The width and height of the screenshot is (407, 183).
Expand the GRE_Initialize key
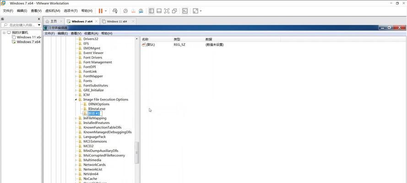pyautogui.click(x=76, y=90)
